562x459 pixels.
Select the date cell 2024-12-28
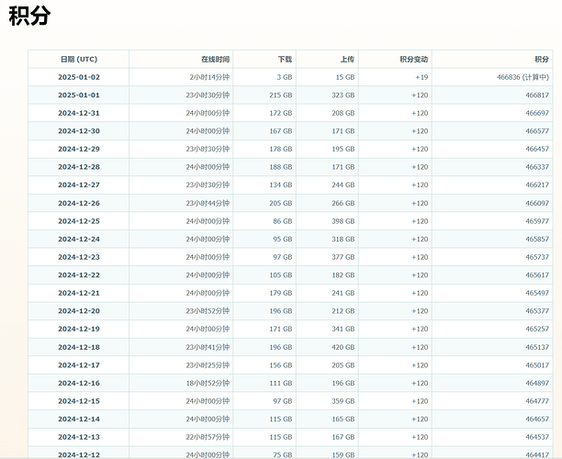pyautogui.click(x=79, y=167)
